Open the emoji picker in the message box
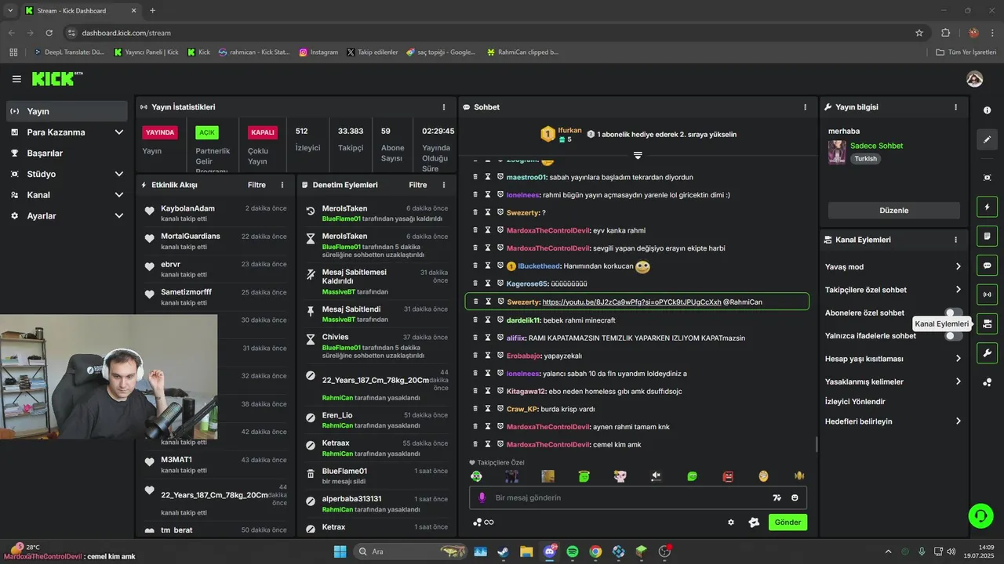Screen dimensions: 1004x564 (795, 497)
